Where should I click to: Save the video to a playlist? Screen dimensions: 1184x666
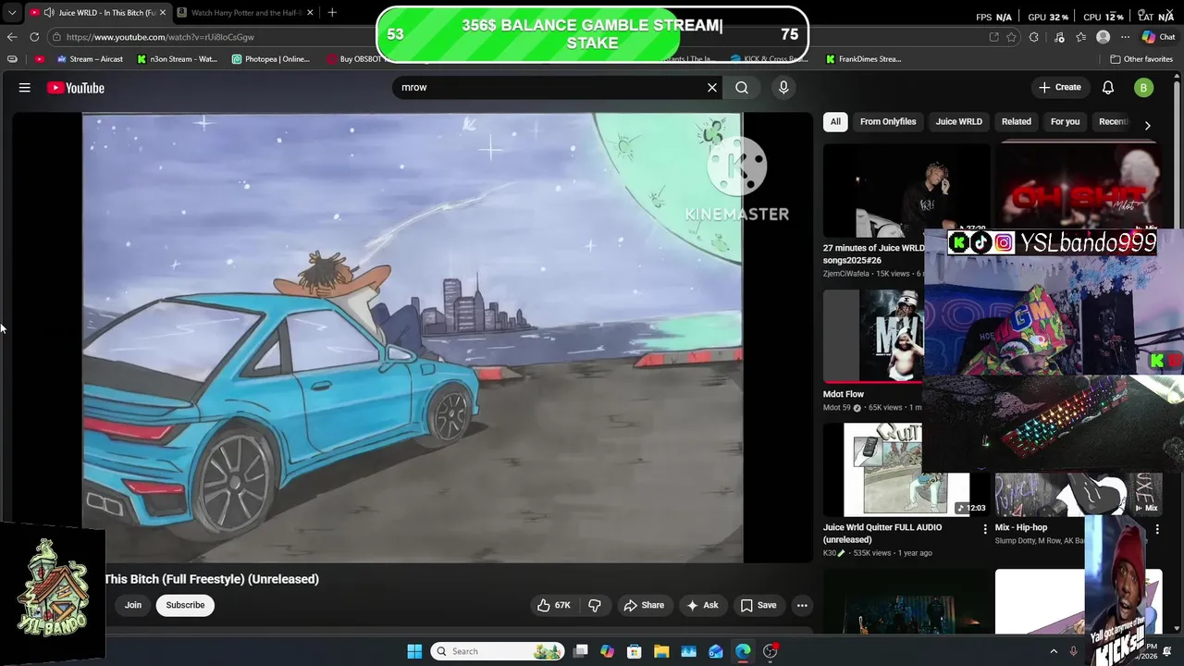pos(758,605)
